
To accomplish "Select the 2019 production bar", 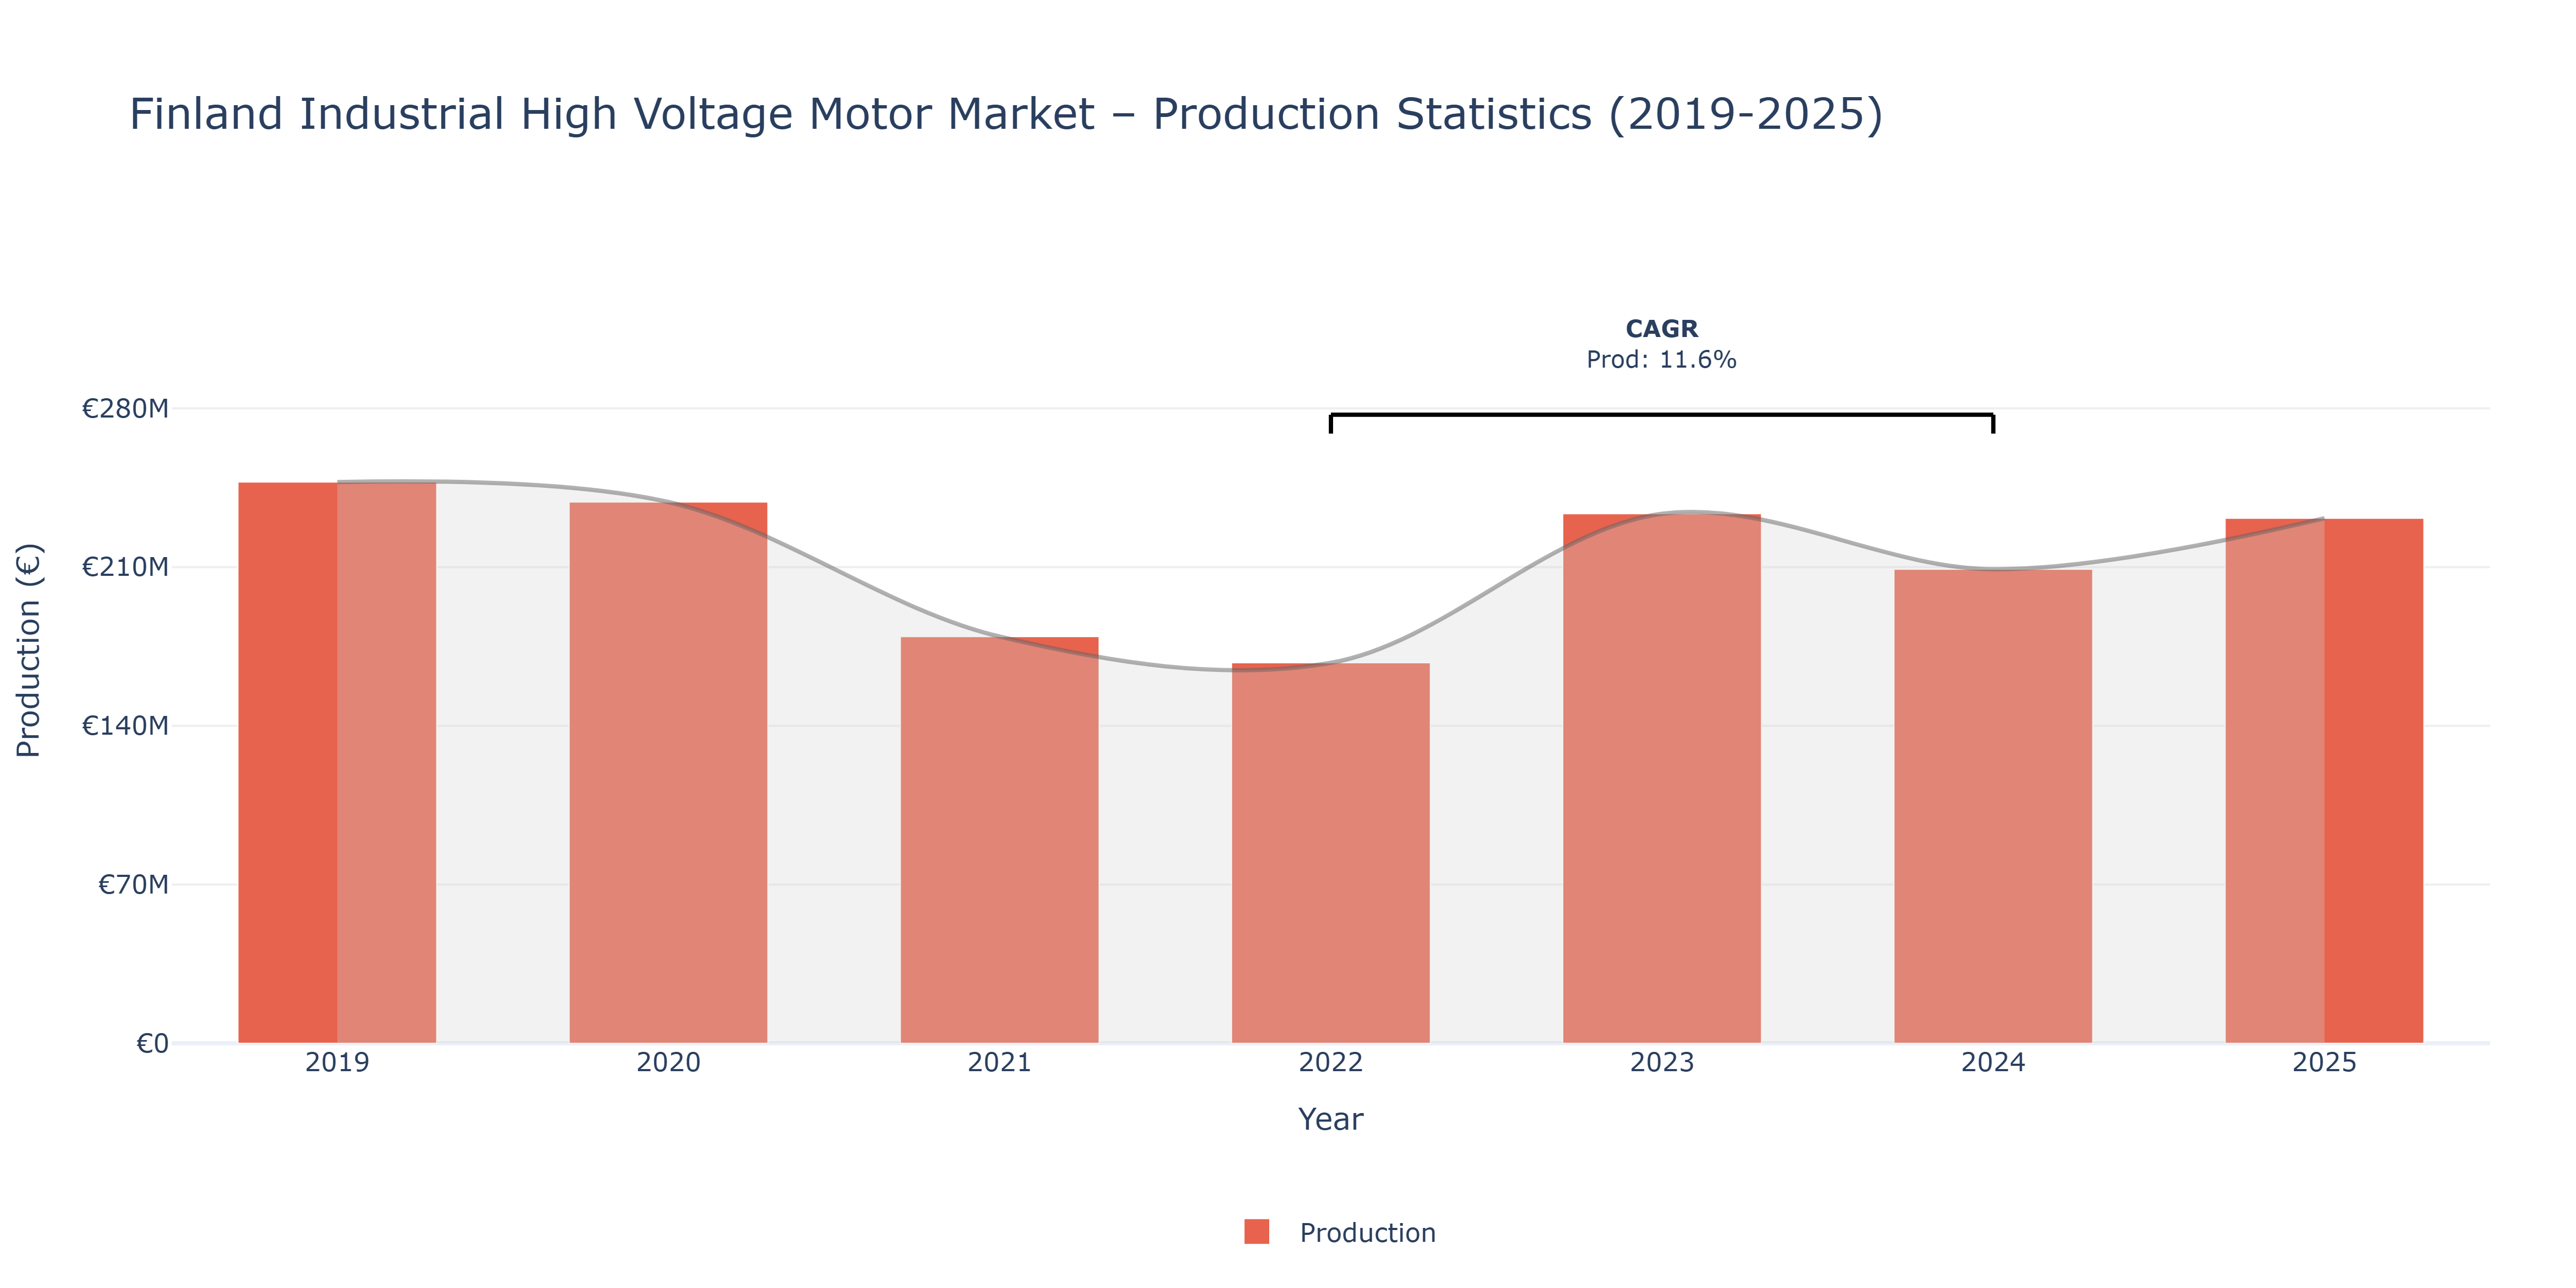I will [x=337, y=762].
